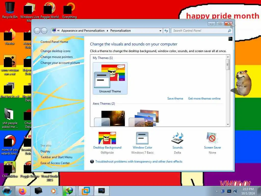261x196 pixels.
Task: Open Change desktop icons
Action: click(x=55, y=51)
